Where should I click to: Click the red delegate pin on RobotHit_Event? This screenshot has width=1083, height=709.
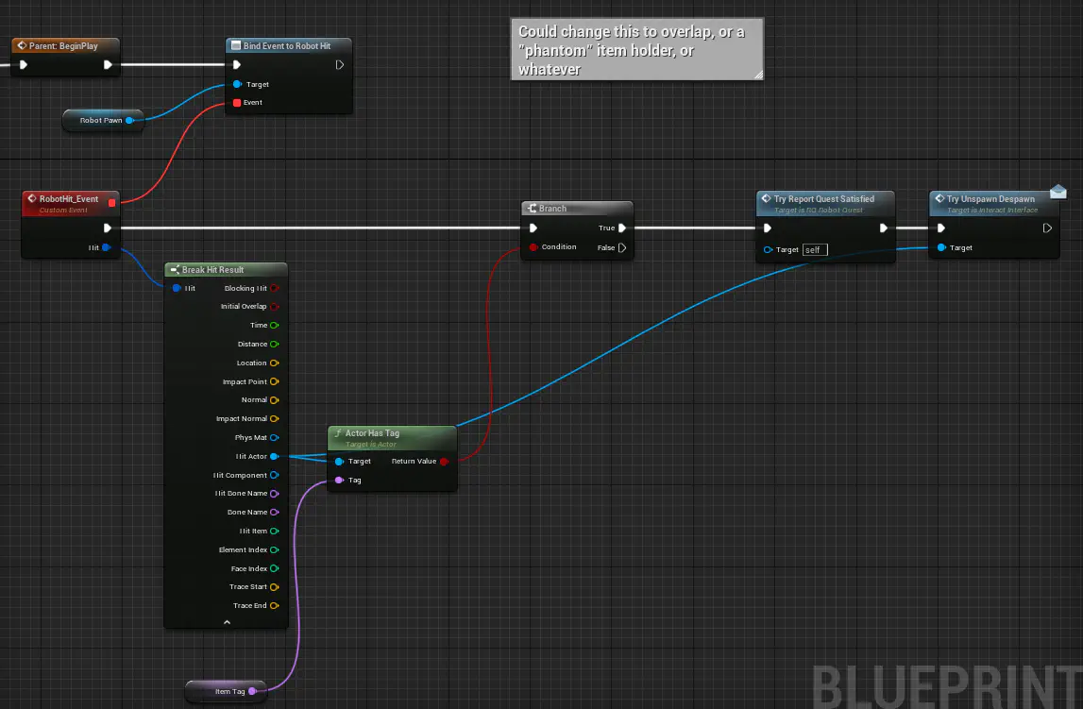[x=112, y=201]
